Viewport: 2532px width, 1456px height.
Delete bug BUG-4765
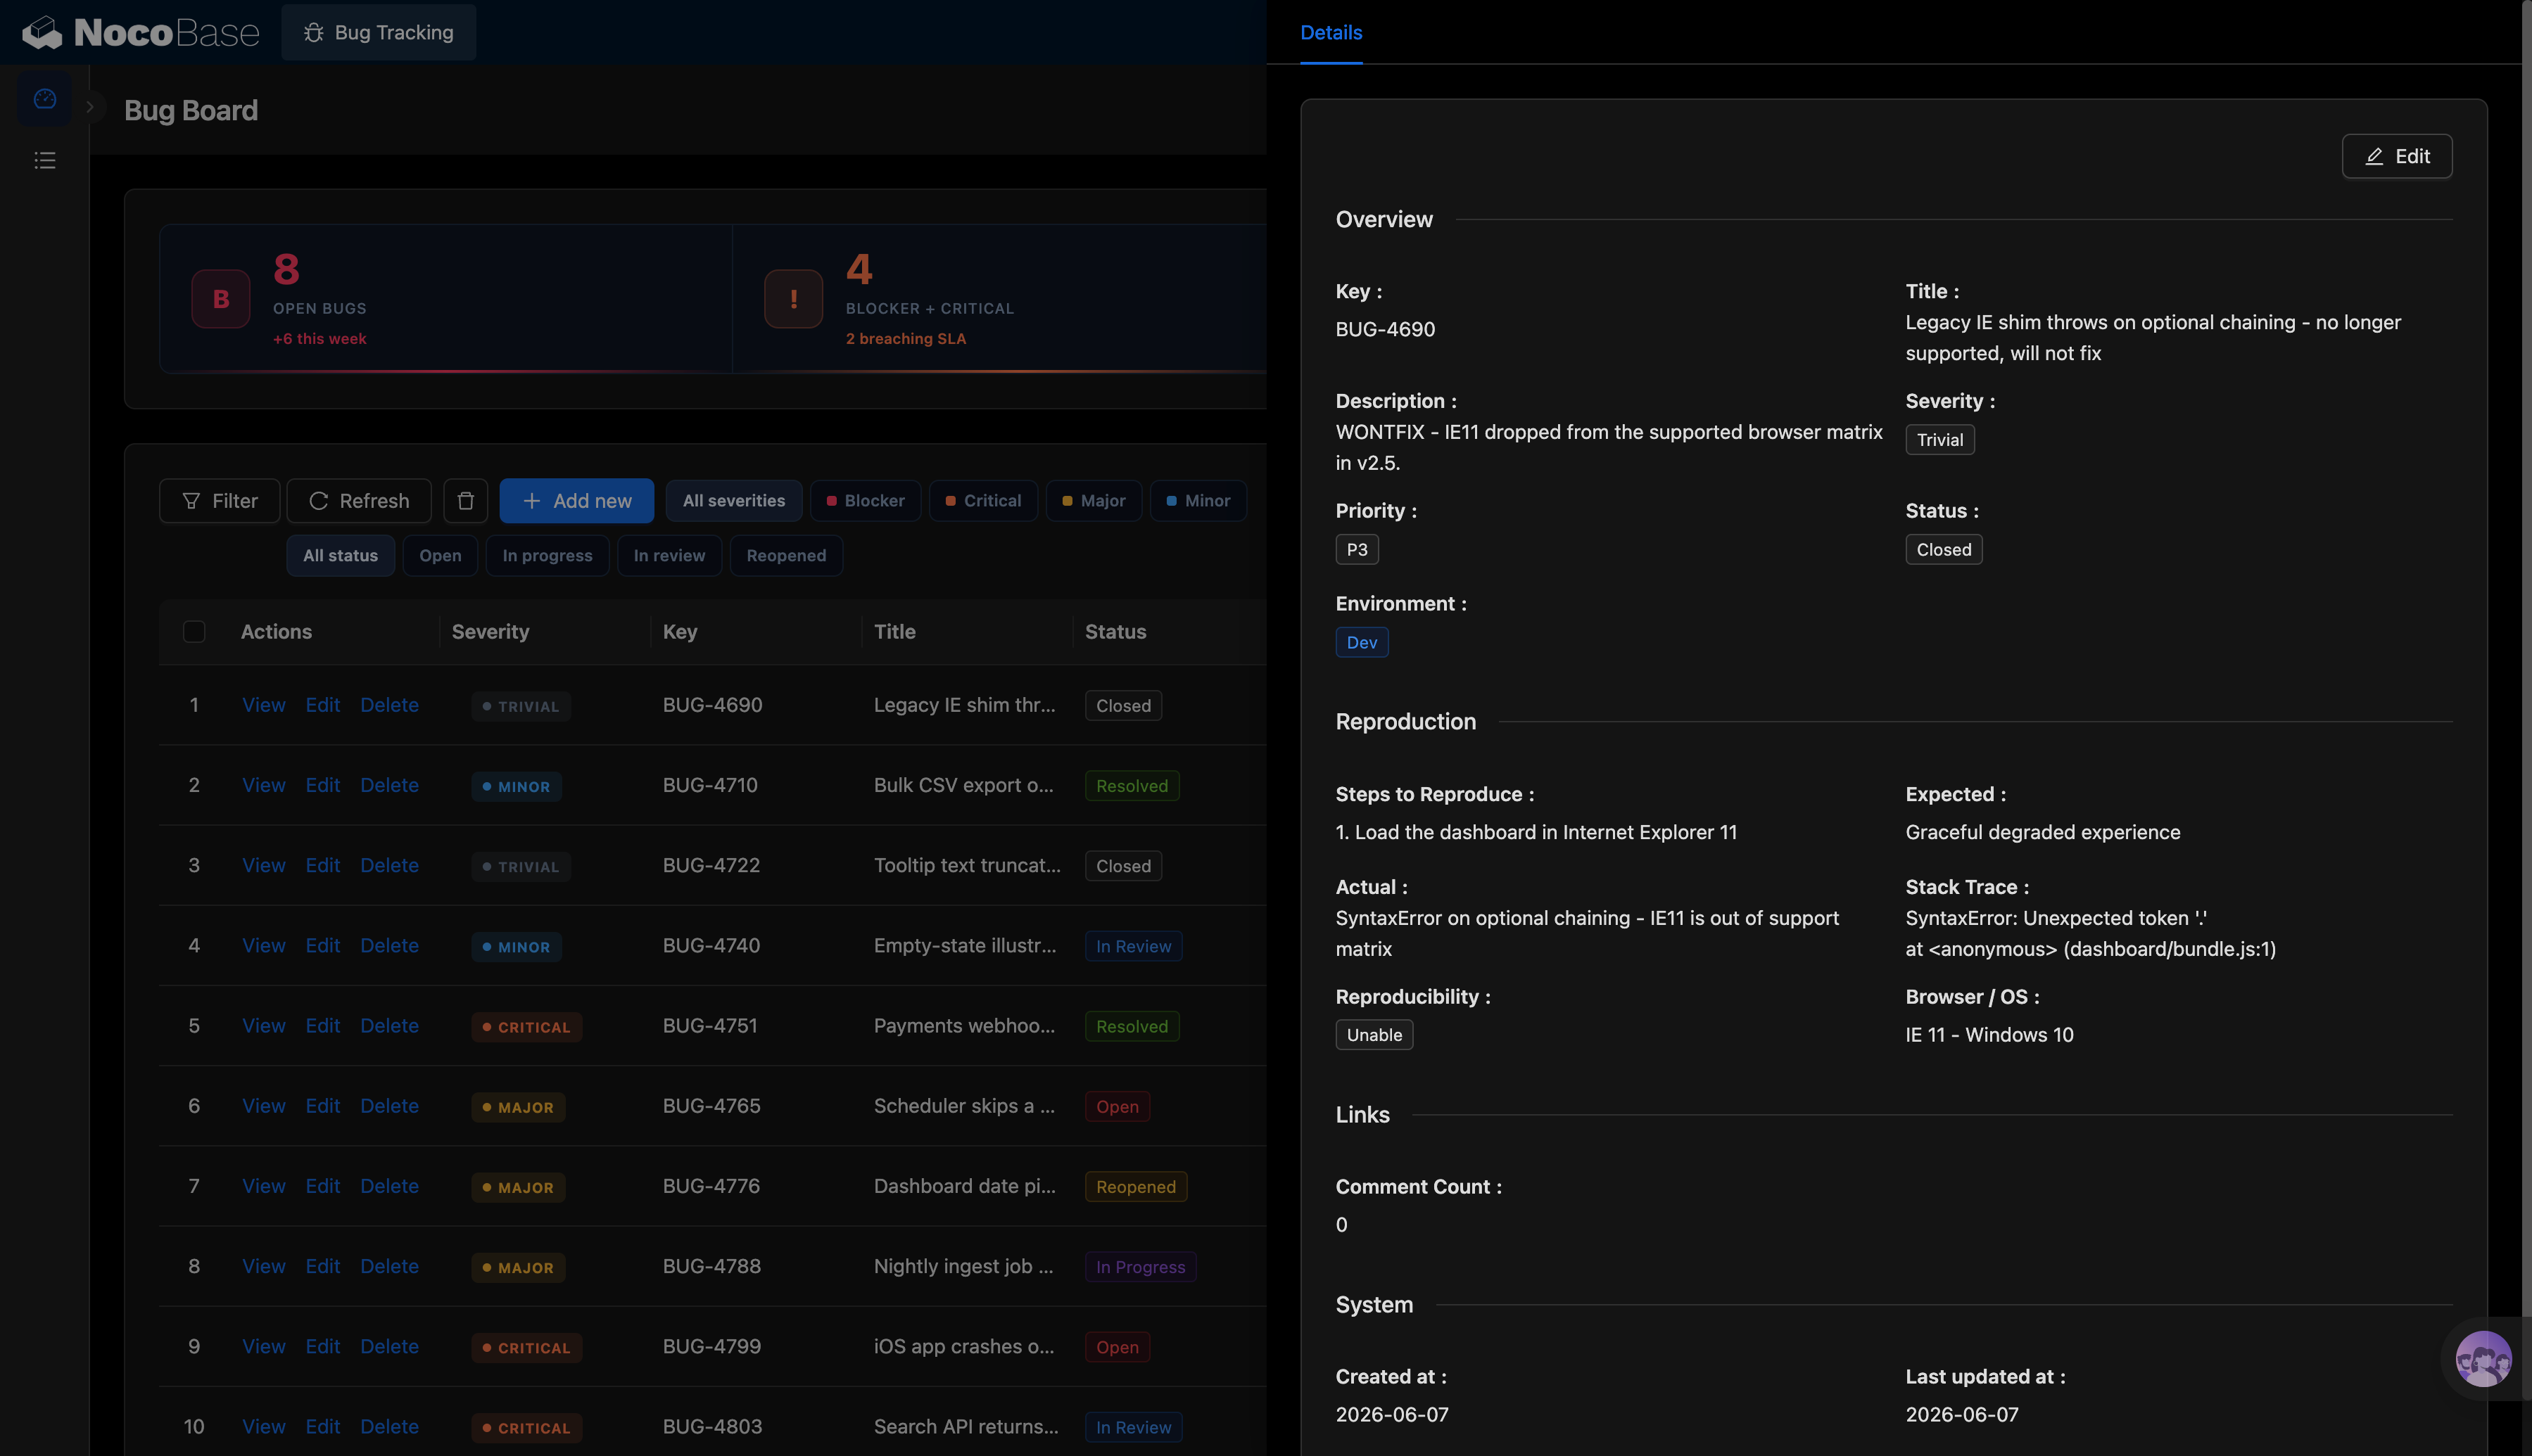pos(389,1106)
